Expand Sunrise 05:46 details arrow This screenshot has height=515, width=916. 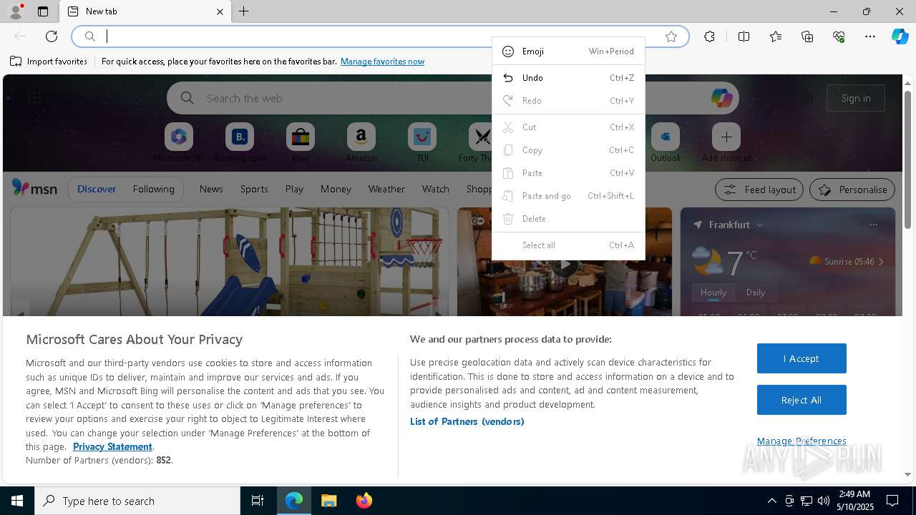(x=881, y=262)
